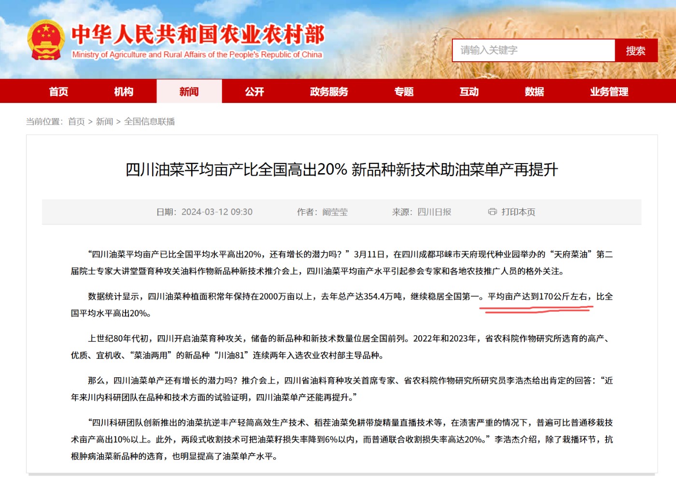This screenshot has height=479, width=676.
Task: Open the 机构 navigation menu item
Action: click(x=124, y=92)
